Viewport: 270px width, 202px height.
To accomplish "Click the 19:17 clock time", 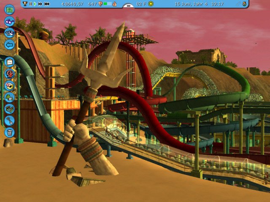I will (x=217, y=4).
